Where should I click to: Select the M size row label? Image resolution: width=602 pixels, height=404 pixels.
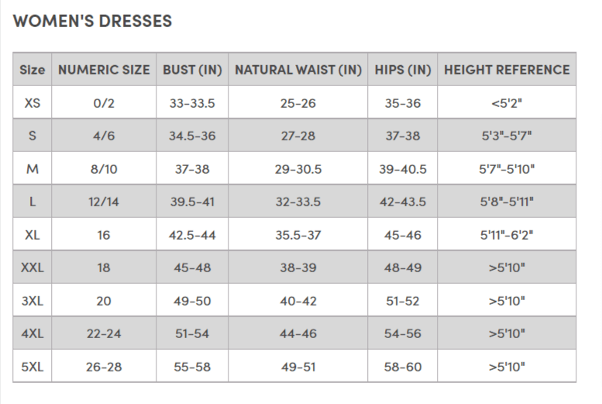point(33,169)
